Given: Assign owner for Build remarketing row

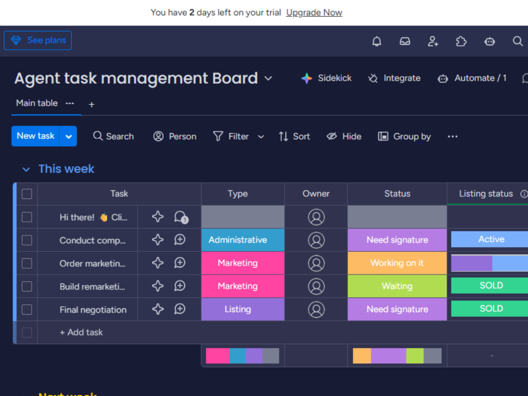Looking at the screenshot, I should click(316, 286).
